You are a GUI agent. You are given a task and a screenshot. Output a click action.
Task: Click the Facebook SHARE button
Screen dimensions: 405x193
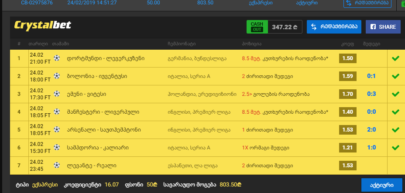click(x=383, y=27)
